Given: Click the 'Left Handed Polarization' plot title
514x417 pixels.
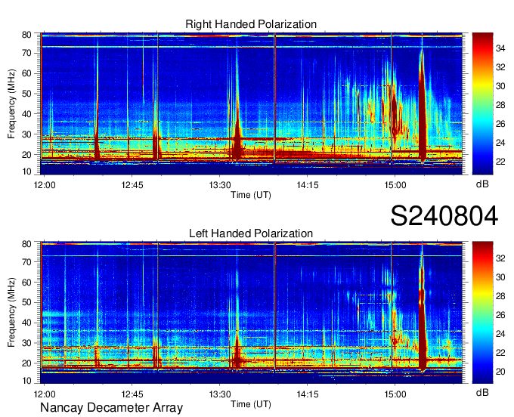Looking at the screenshot, I should tap(251, 233).
